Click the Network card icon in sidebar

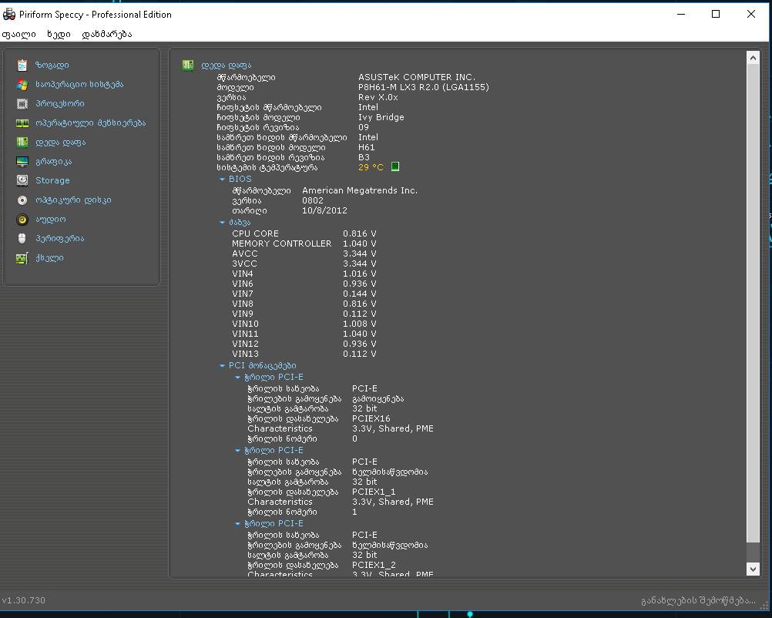click(x=22, y=258)
